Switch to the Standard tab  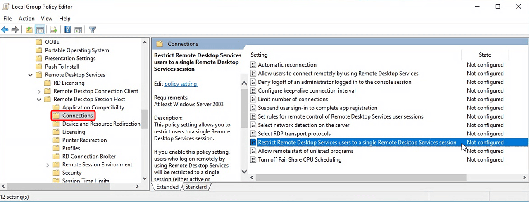tap(196, 187)
